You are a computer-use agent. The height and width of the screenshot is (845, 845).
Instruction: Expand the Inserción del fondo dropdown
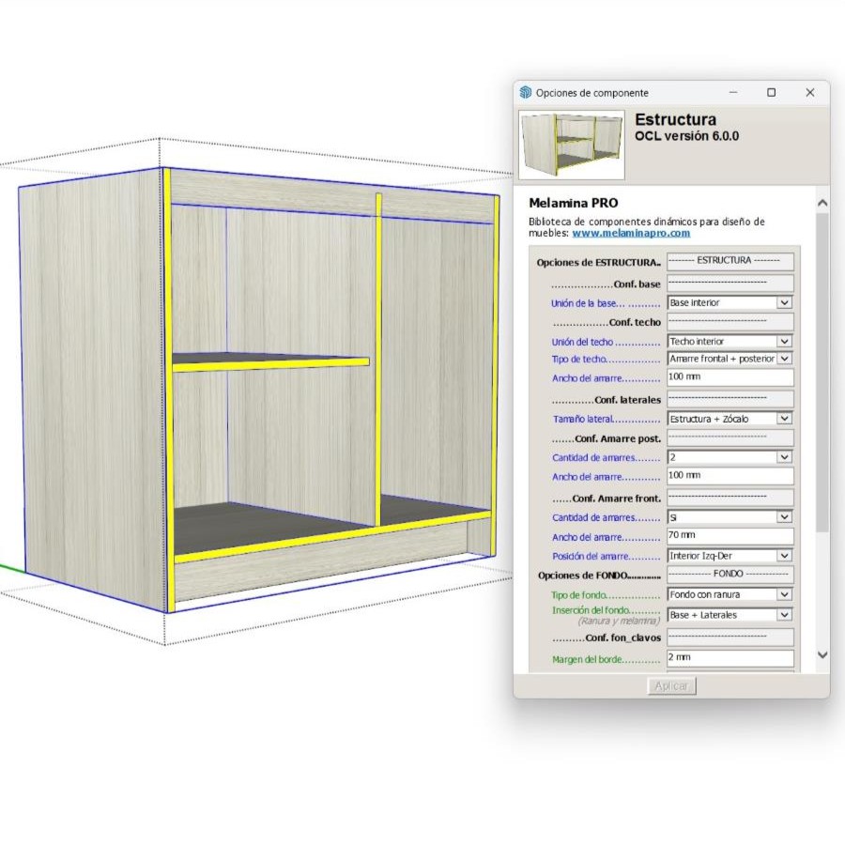click(x=730, y=615)
